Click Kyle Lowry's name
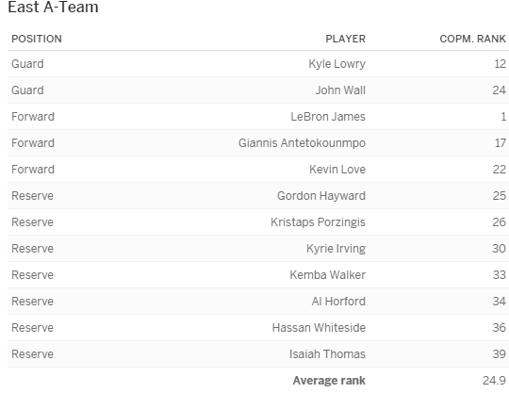 coord(337,64)
